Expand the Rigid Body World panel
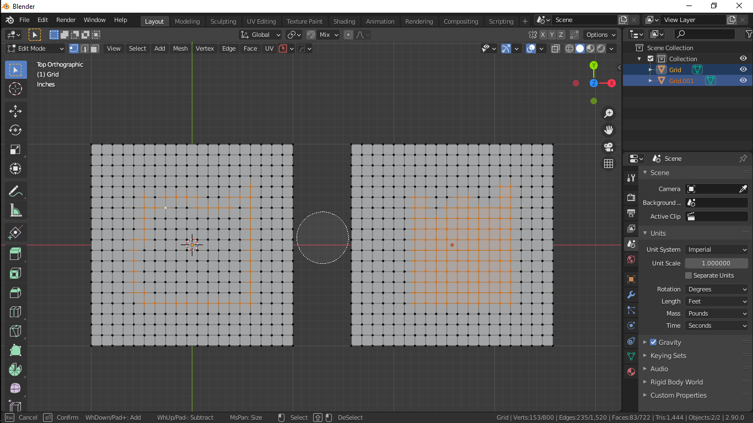The width and height of the screenshot is (753, 423). click(676, 382)
